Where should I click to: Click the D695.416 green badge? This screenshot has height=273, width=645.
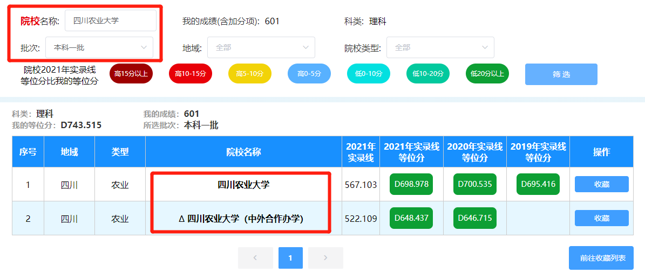coord(538,184)
